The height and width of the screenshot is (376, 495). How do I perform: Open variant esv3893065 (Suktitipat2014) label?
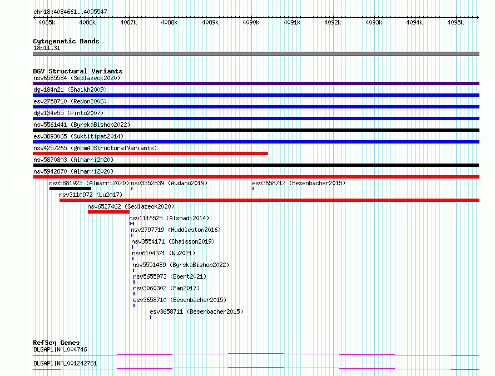tap(78, 136)
